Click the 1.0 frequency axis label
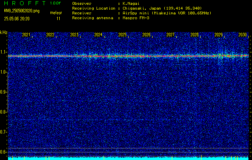 tap(3, 72)
